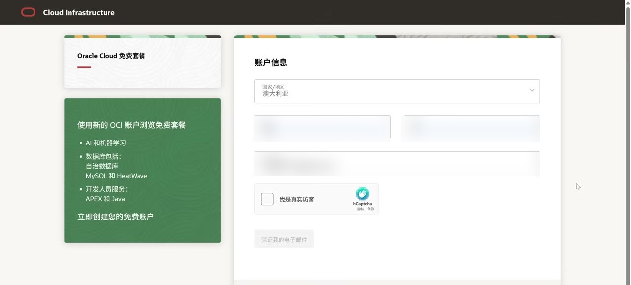Viewport: 631px width, 285px height.
Task: Click the 账户信息 section heading
Action: tap(271, 63)
